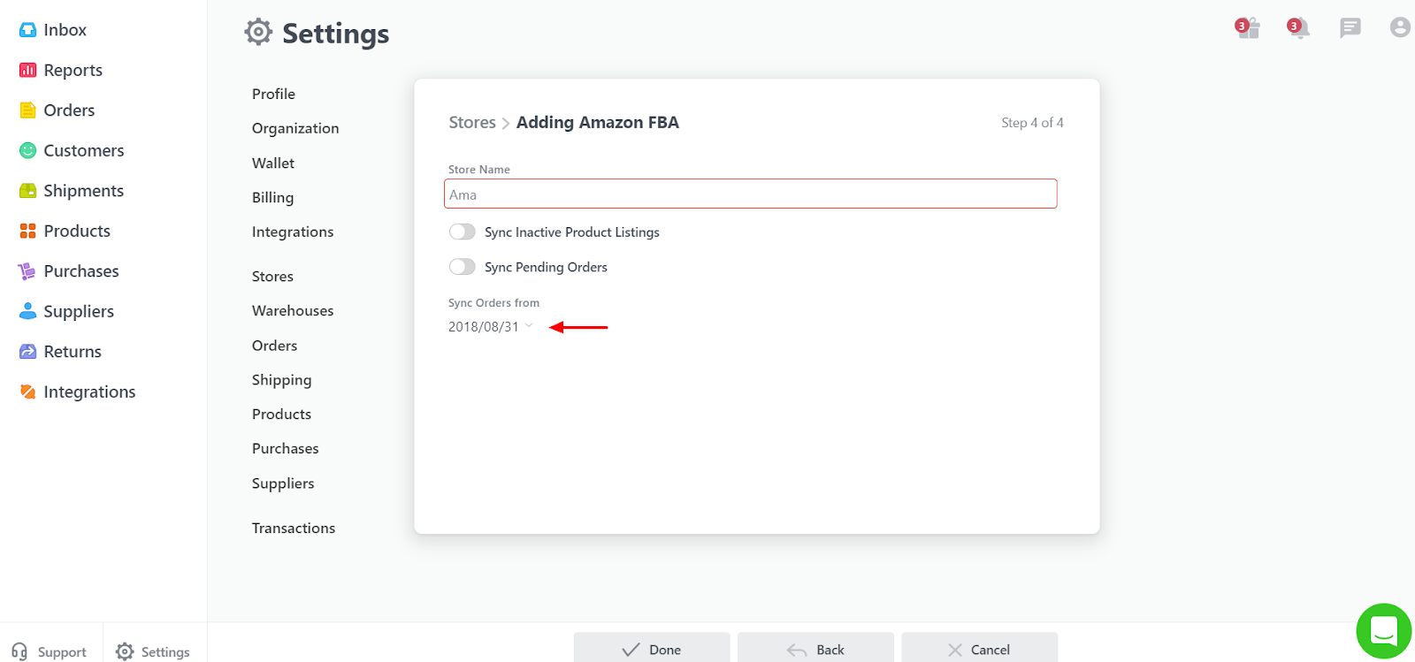Open Suppliers in settings menu
This screenshot has width=1415, height=662.
coord(283,483)
